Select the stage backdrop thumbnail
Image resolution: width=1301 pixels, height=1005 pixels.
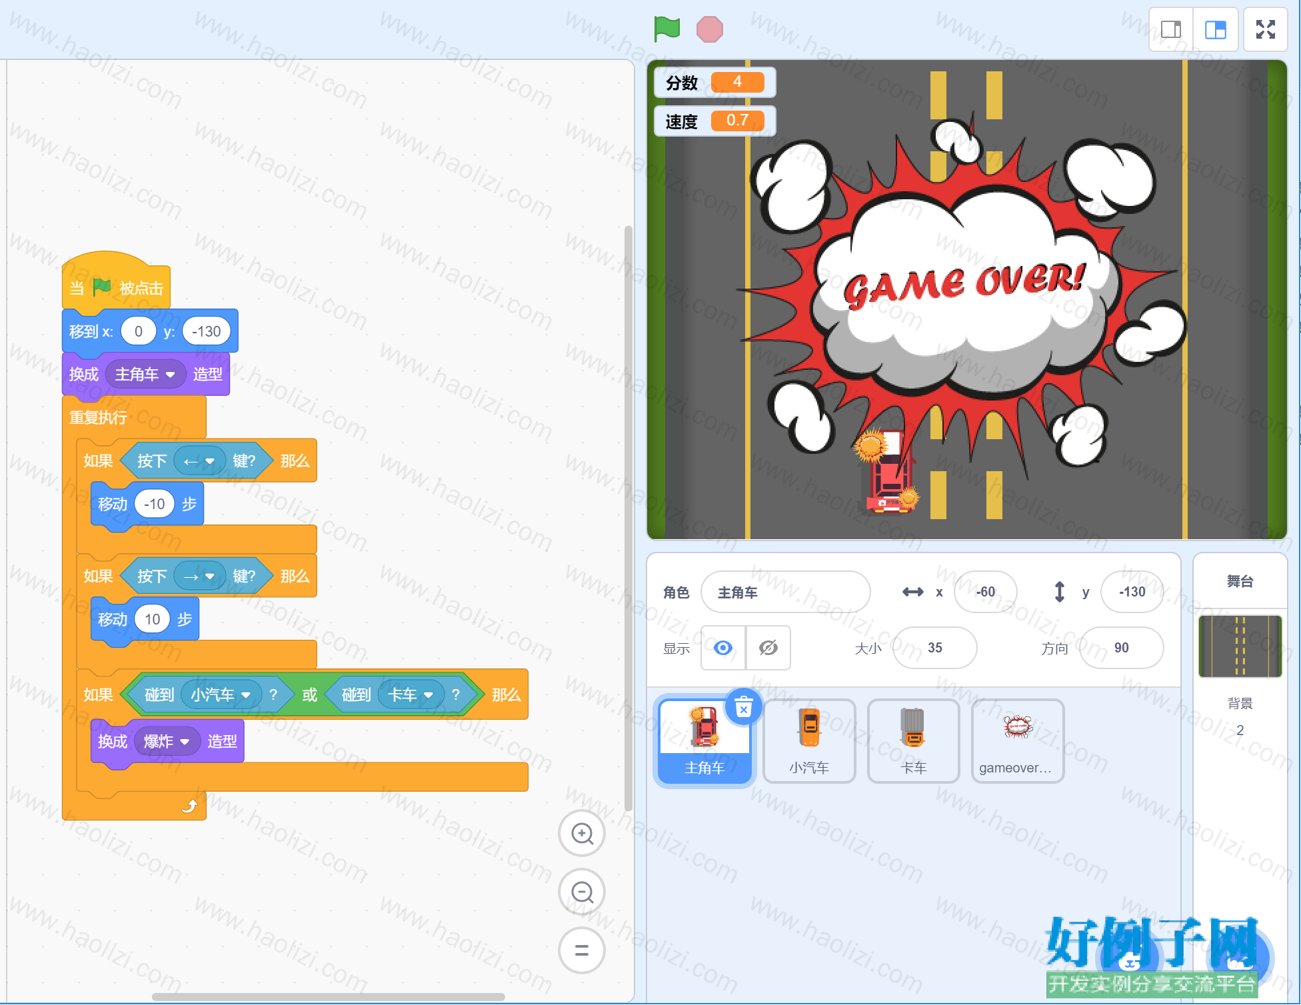(x=1240, y=646)
